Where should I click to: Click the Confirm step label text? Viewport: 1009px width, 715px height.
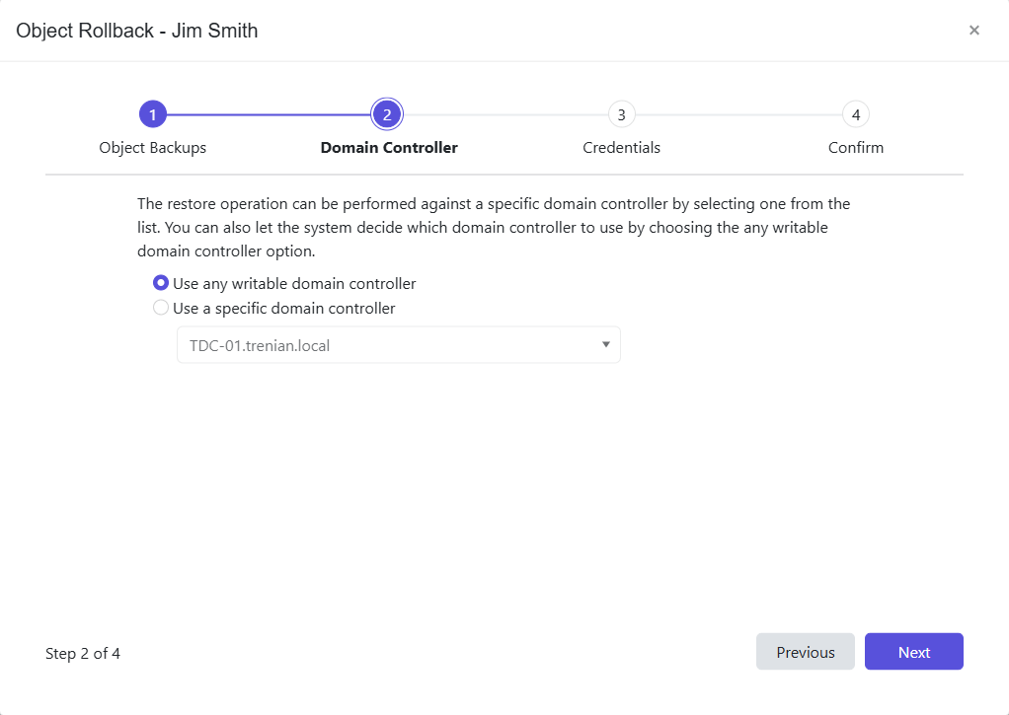click(x=855, y=147)
